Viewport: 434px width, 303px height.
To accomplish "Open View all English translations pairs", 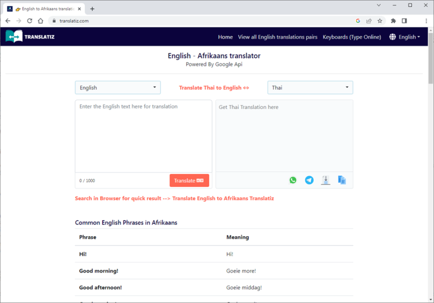I will tap(277, 37).
